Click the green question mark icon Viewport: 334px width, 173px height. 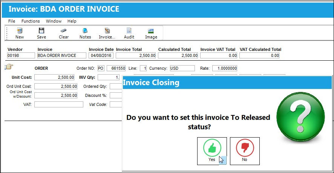click(x=300, y=117)
